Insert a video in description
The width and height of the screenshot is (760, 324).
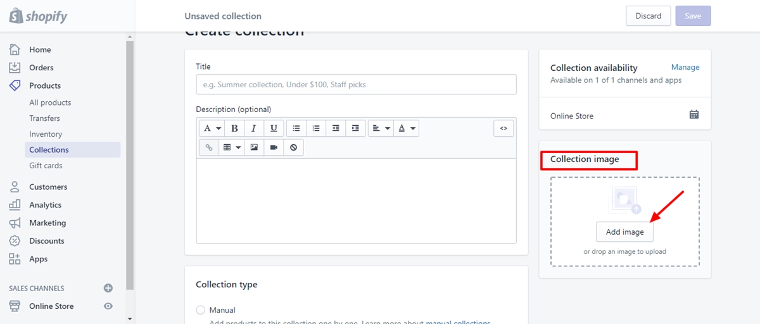coord(274,147)
